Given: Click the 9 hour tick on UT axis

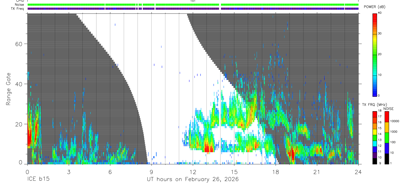Looking at the screenshot, I should 151,172.
